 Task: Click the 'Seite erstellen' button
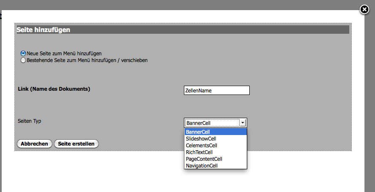pos(76,144)
